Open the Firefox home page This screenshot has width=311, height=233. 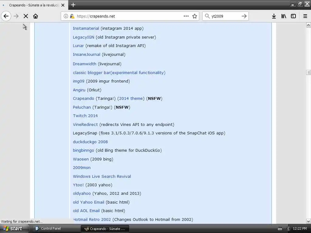tap(36, 16)
